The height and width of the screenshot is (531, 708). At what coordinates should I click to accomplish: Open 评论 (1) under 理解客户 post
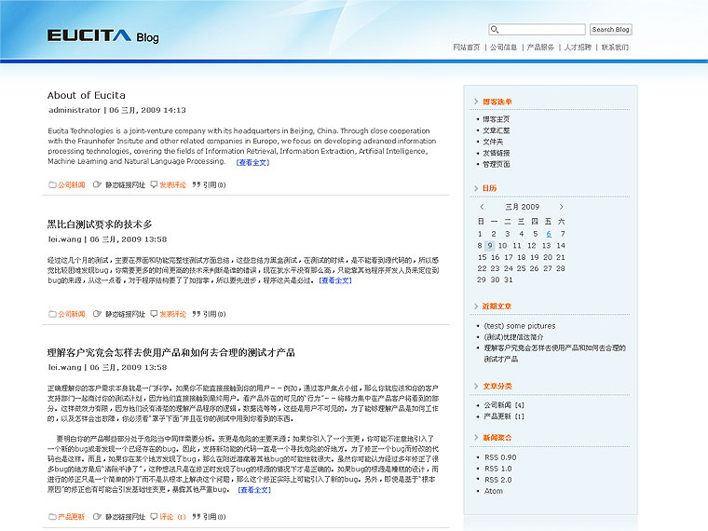(x=173, y=516)
